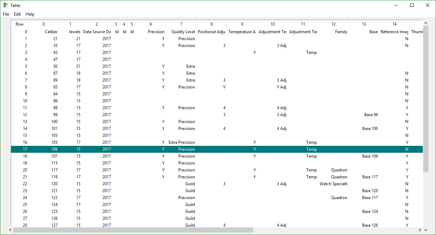Click column header 2
436x235 pixels.
pyautogui.click(x=97, y=24)
